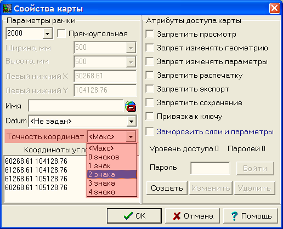Collapse the Точность координат dropdown arrow
Screen dimensions: 283x229
[131, 136]
